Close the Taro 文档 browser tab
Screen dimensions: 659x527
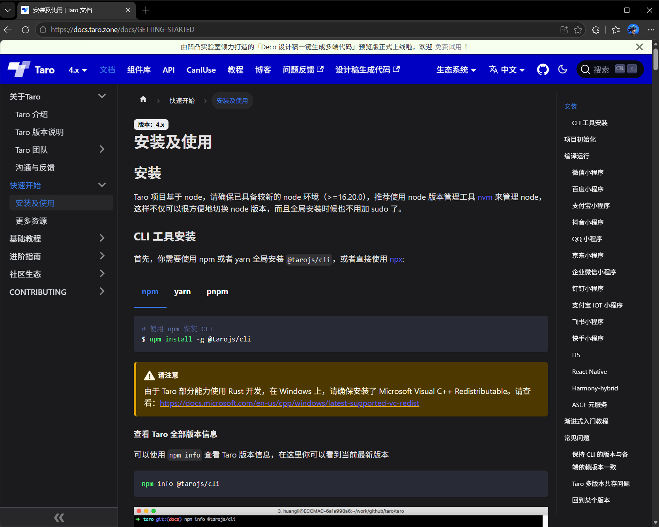coord(128,10)
